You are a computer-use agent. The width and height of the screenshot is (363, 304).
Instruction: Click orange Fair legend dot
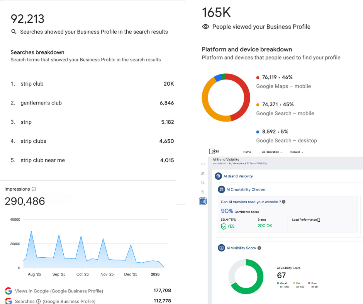point(294,283)
